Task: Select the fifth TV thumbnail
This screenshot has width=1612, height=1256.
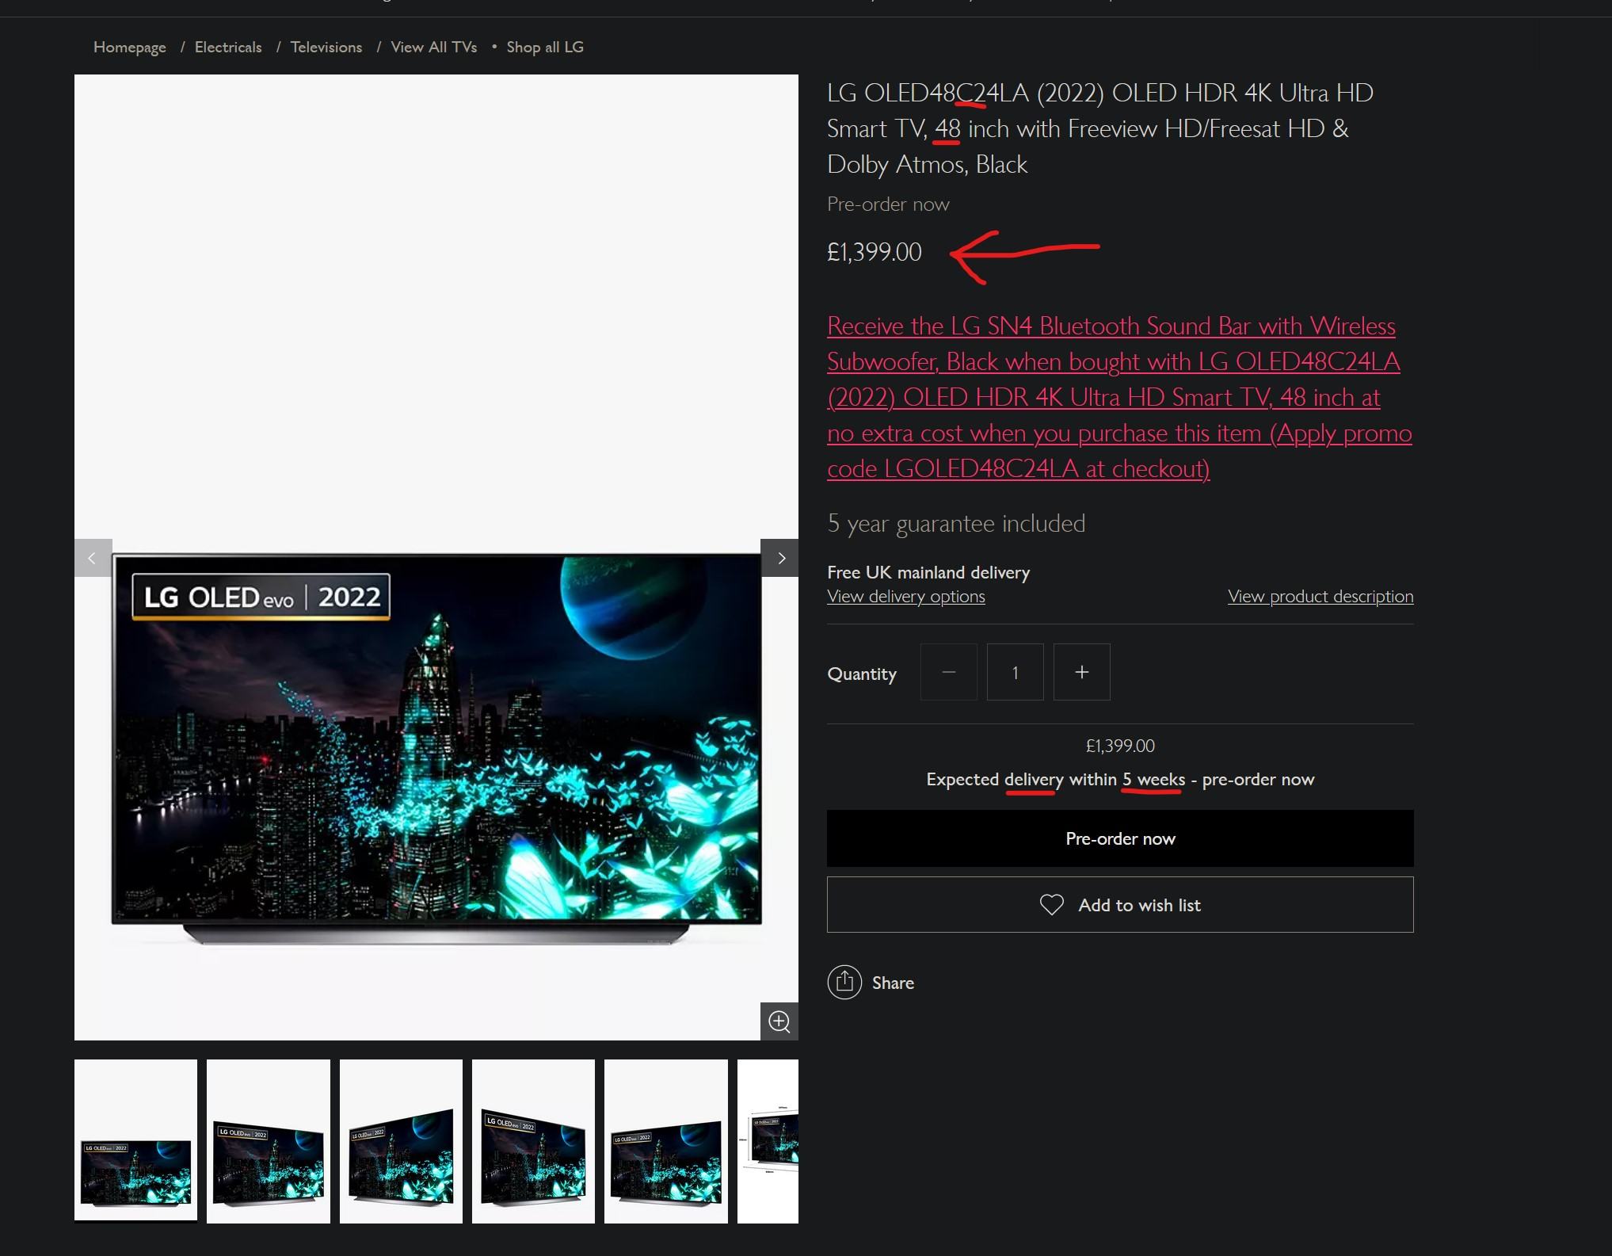Action: point(666,1141)
